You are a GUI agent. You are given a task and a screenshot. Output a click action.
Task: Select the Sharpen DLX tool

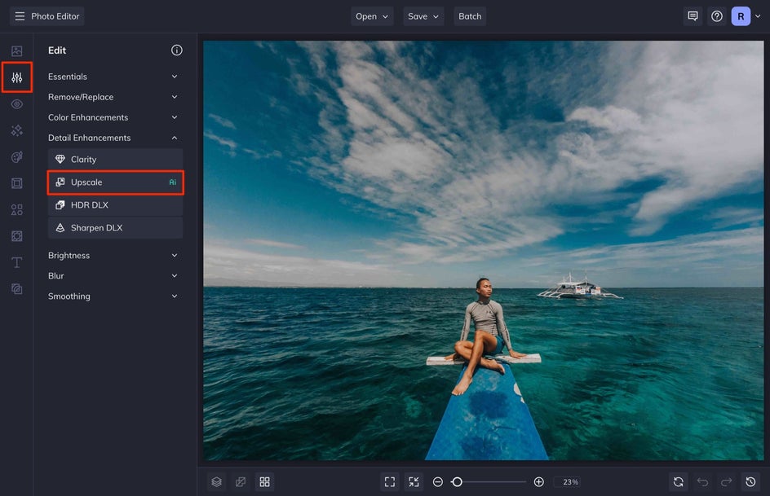(x=115, y=228)
